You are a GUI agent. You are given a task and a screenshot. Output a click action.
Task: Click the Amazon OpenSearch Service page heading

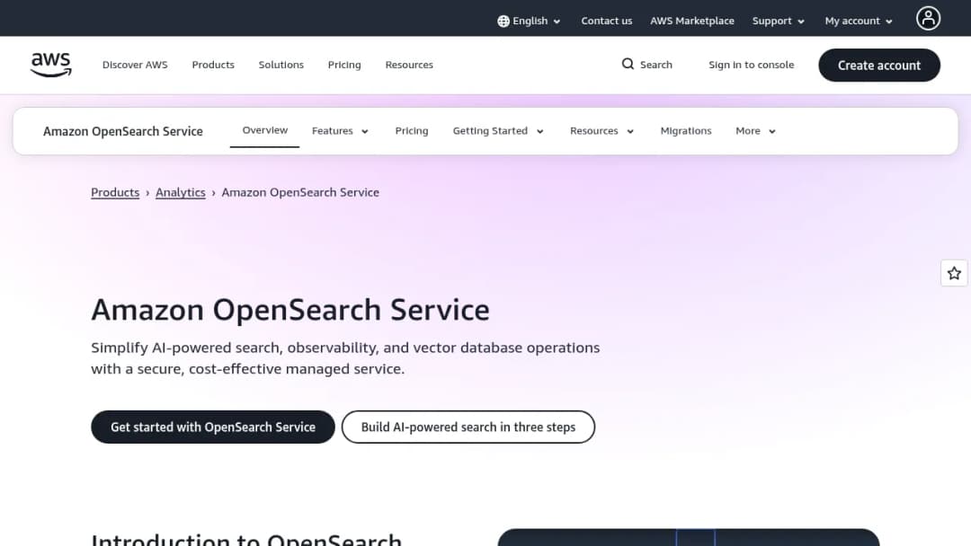coord(290,310)
